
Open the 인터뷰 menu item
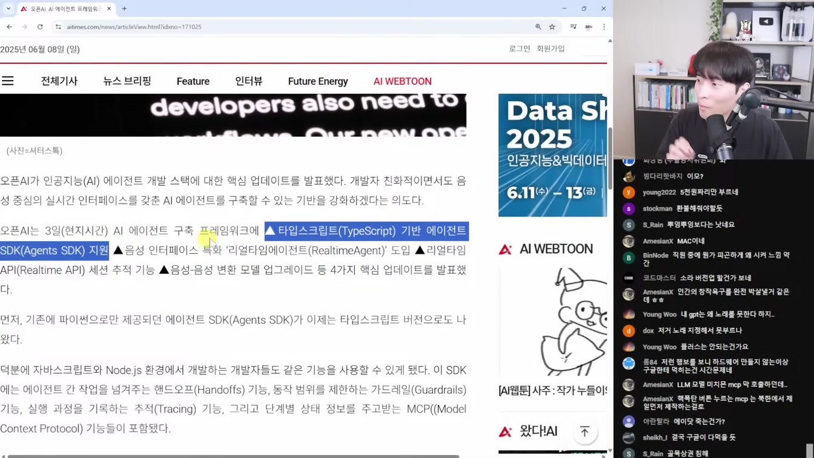(x=249, y=81)
